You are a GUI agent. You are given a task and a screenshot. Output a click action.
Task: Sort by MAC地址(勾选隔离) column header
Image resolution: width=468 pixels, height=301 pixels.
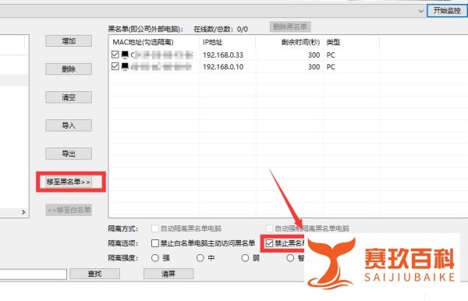154,42
